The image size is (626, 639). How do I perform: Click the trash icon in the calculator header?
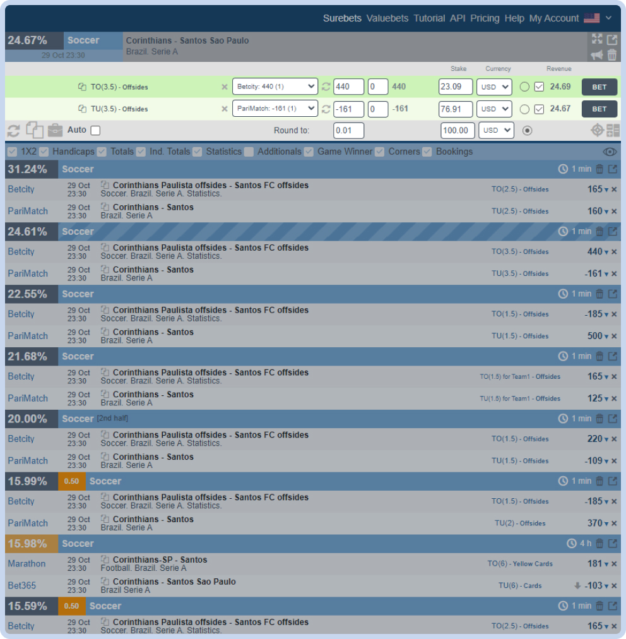tap(612, 55)
